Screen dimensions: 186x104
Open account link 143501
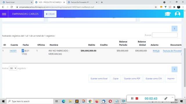tap(13, 51)
